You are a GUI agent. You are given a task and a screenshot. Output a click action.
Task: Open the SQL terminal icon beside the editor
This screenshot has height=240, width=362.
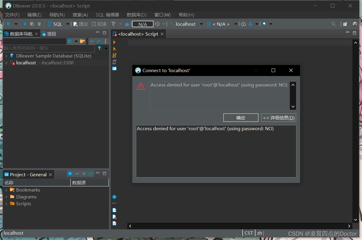tap(114, 69)
